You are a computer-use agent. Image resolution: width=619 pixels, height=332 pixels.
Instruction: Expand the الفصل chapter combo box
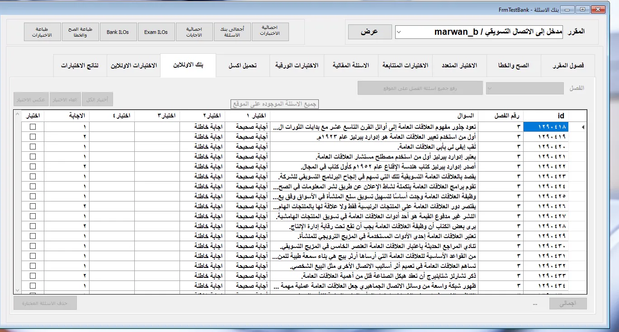[525, 88]
